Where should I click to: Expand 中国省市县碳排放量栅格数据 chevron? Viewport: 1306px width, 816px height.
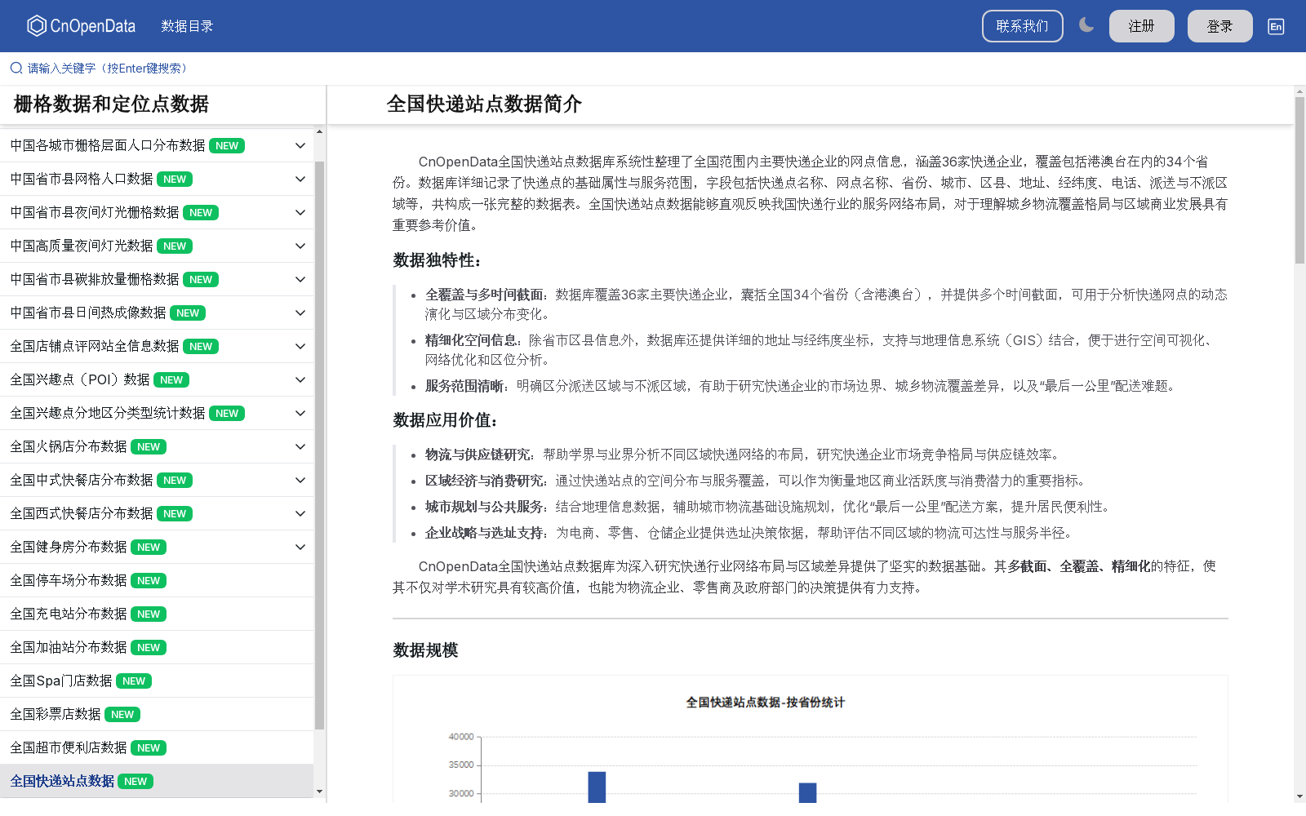(300, 279)
